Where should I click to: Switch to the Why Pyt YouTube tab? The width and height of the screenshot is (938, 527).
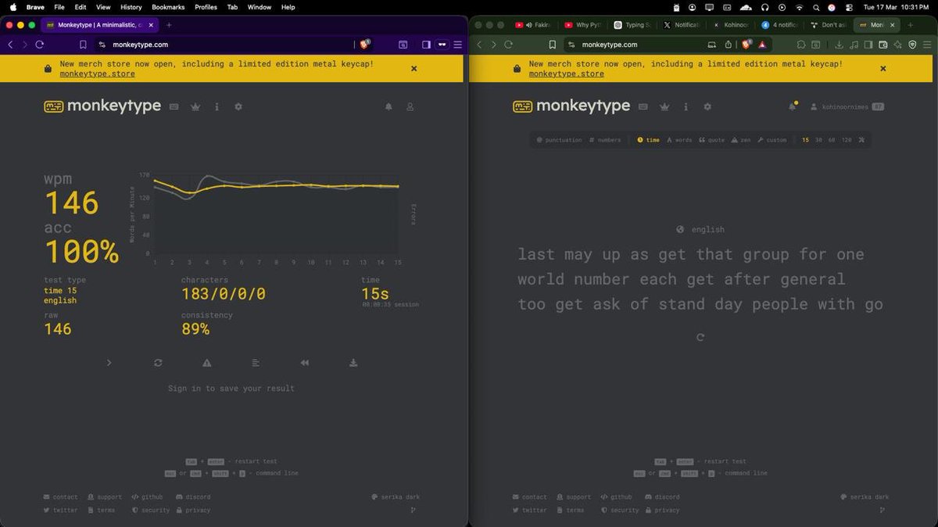pyautogui.click(x=582, y=25)
